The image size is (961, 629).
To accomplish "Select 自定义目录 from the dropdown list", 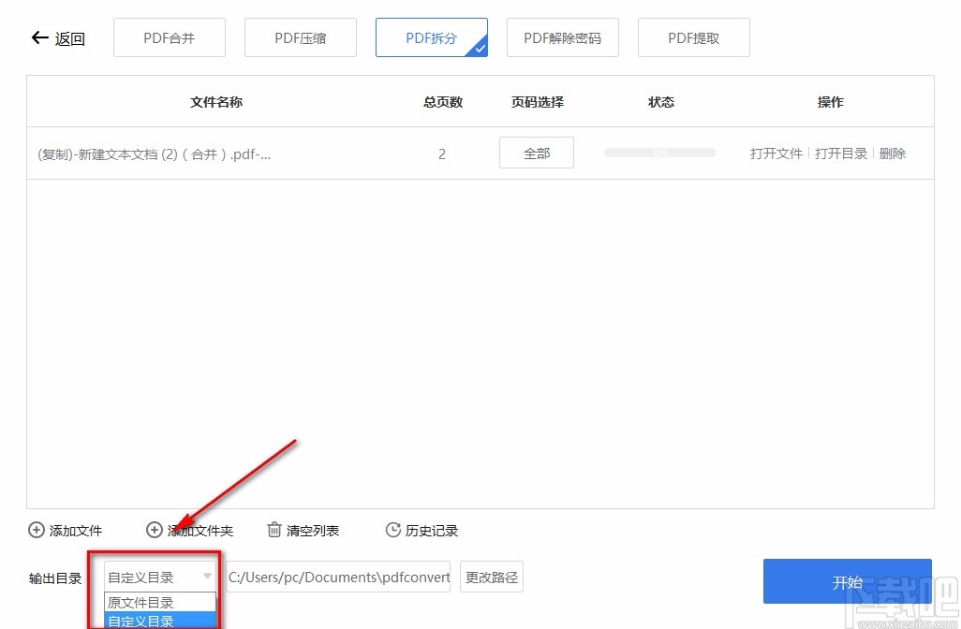I will (x=159, y=621).
